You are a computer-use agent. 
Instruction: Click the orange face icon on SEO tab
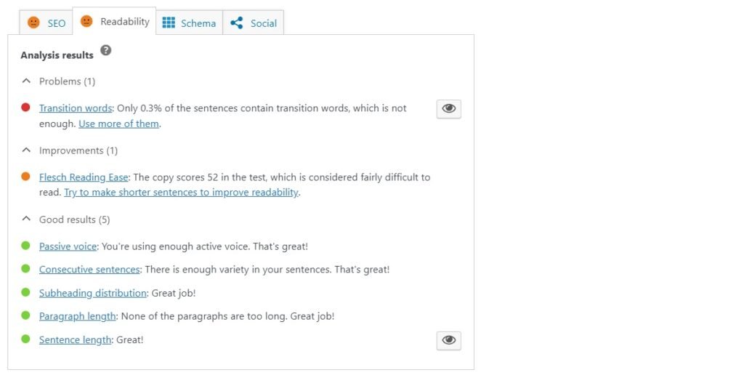[x=33, y=23]
